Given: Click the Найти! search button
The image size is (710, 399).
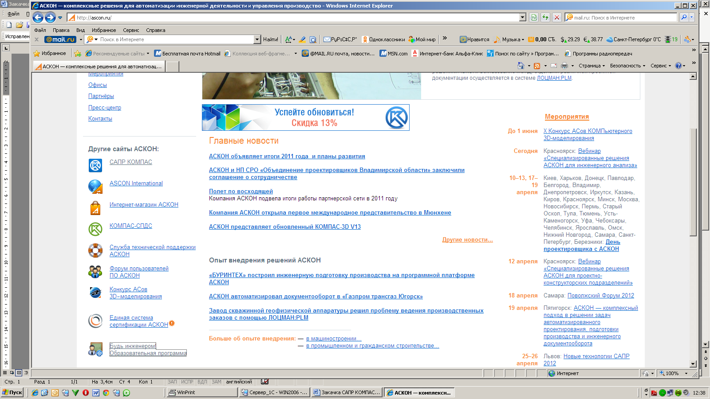Looking at the screenshot, I should pyautogui.click(x=271, y=39).
